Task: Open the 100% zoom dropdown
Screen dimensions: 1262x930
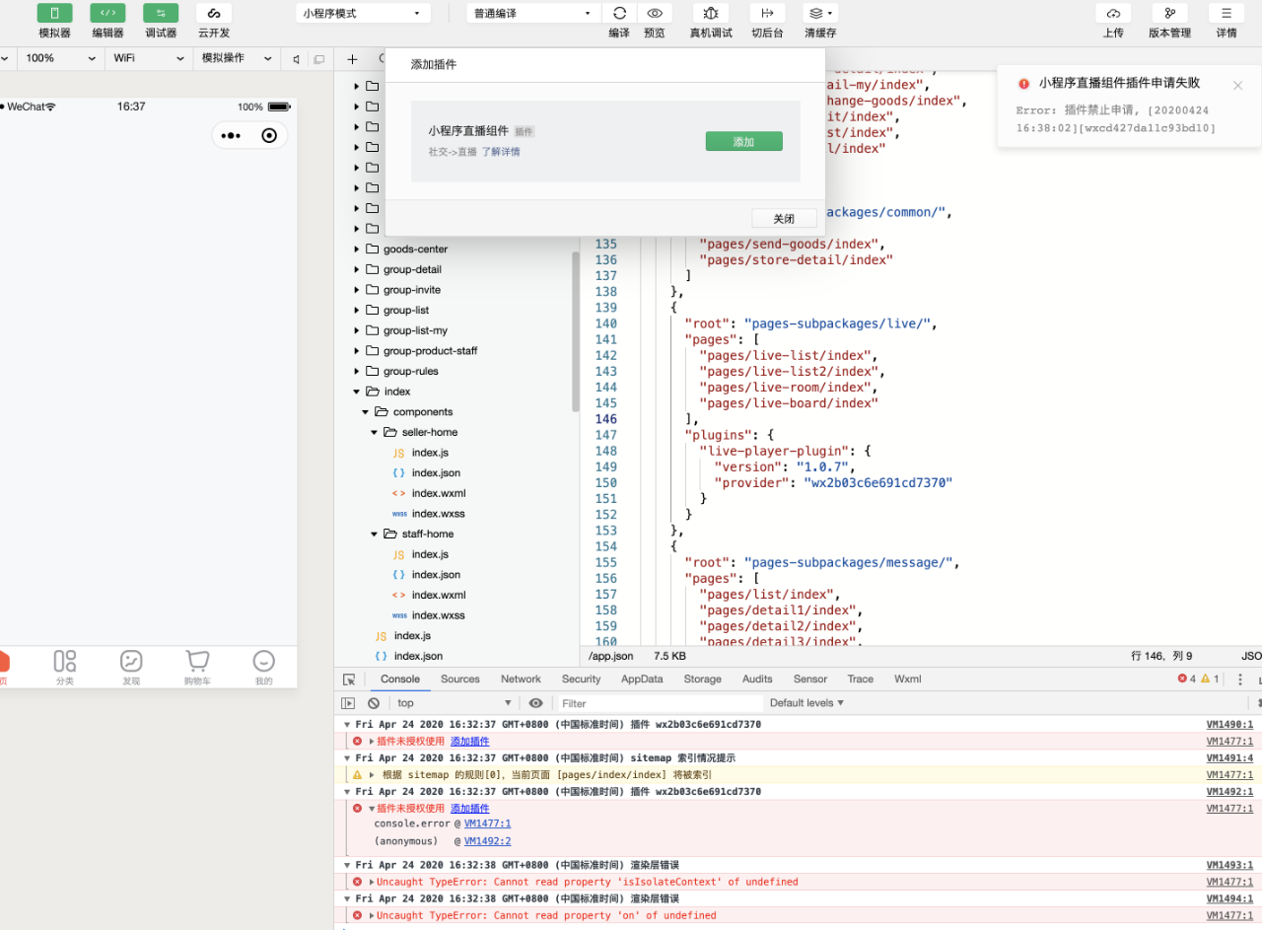Action: point(61,58)
